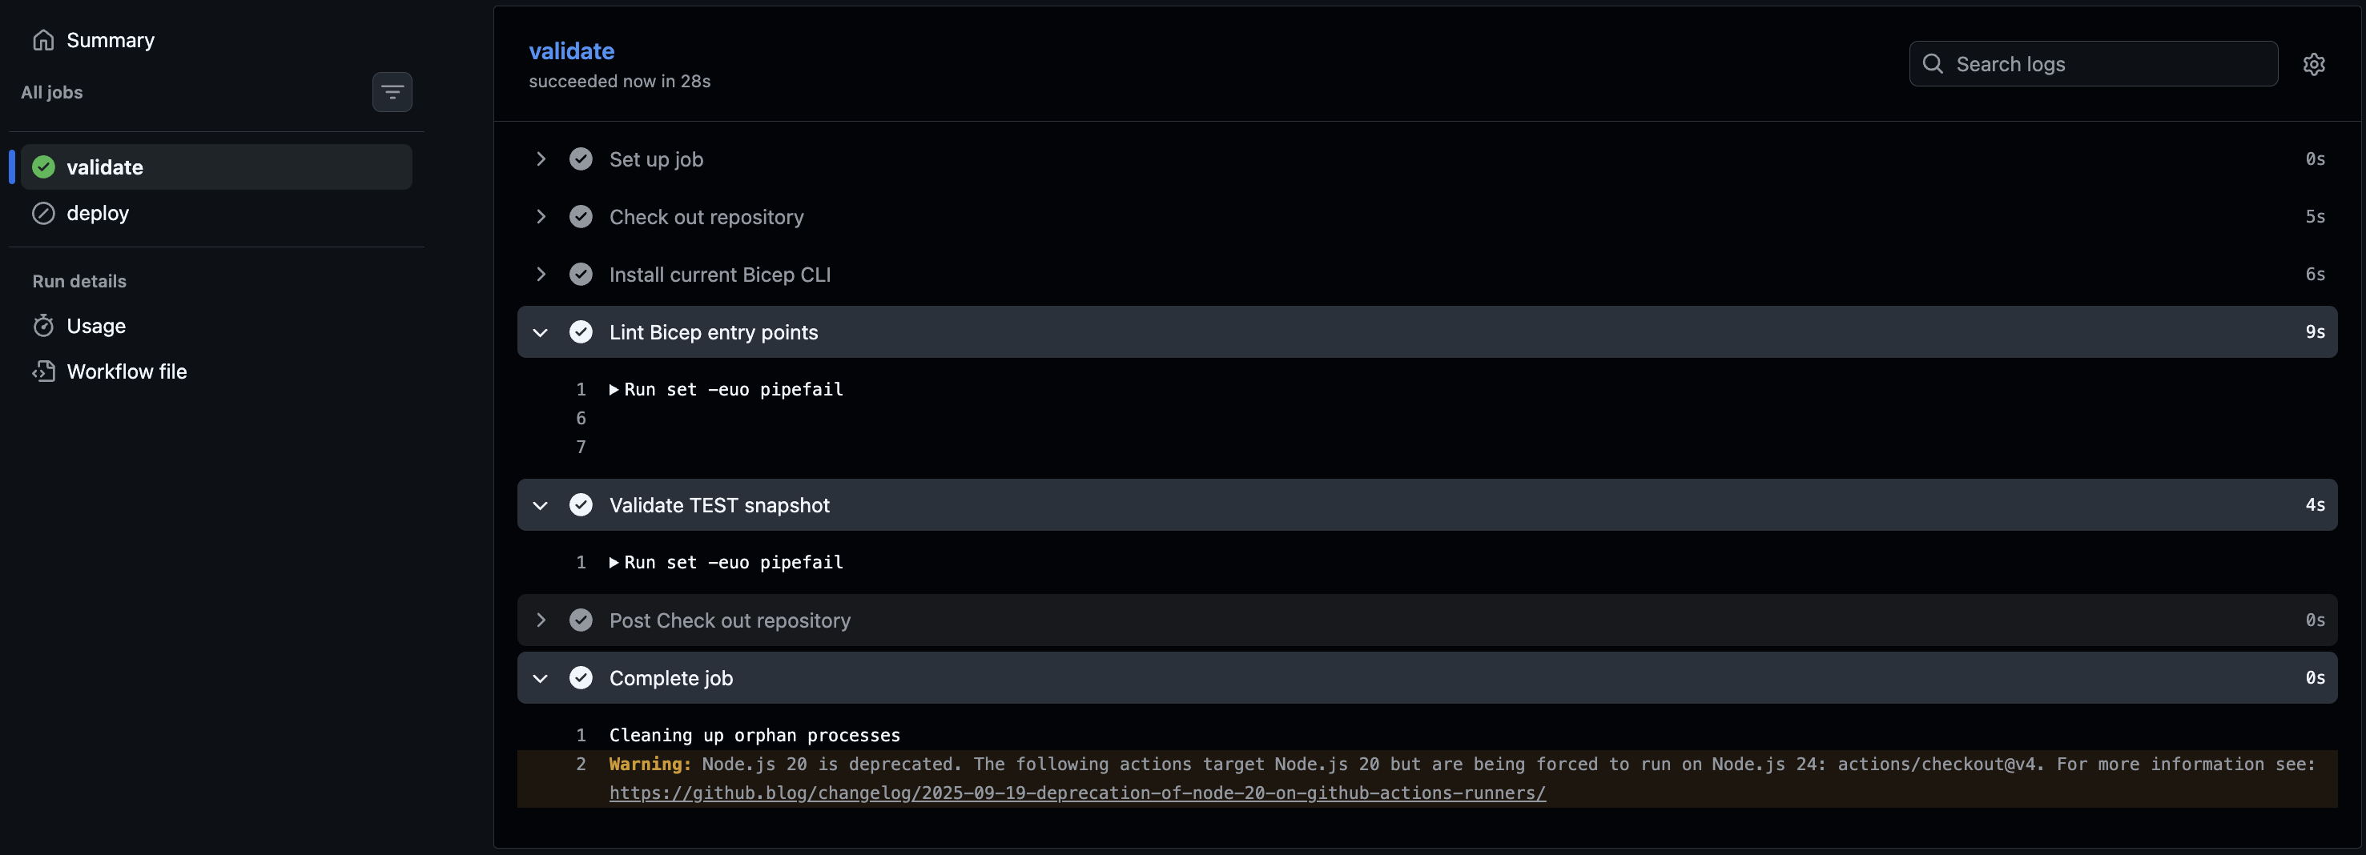Click the skipped status icon beside deploy
This screenshot has height=855, width=2366.
pos(43,213)
